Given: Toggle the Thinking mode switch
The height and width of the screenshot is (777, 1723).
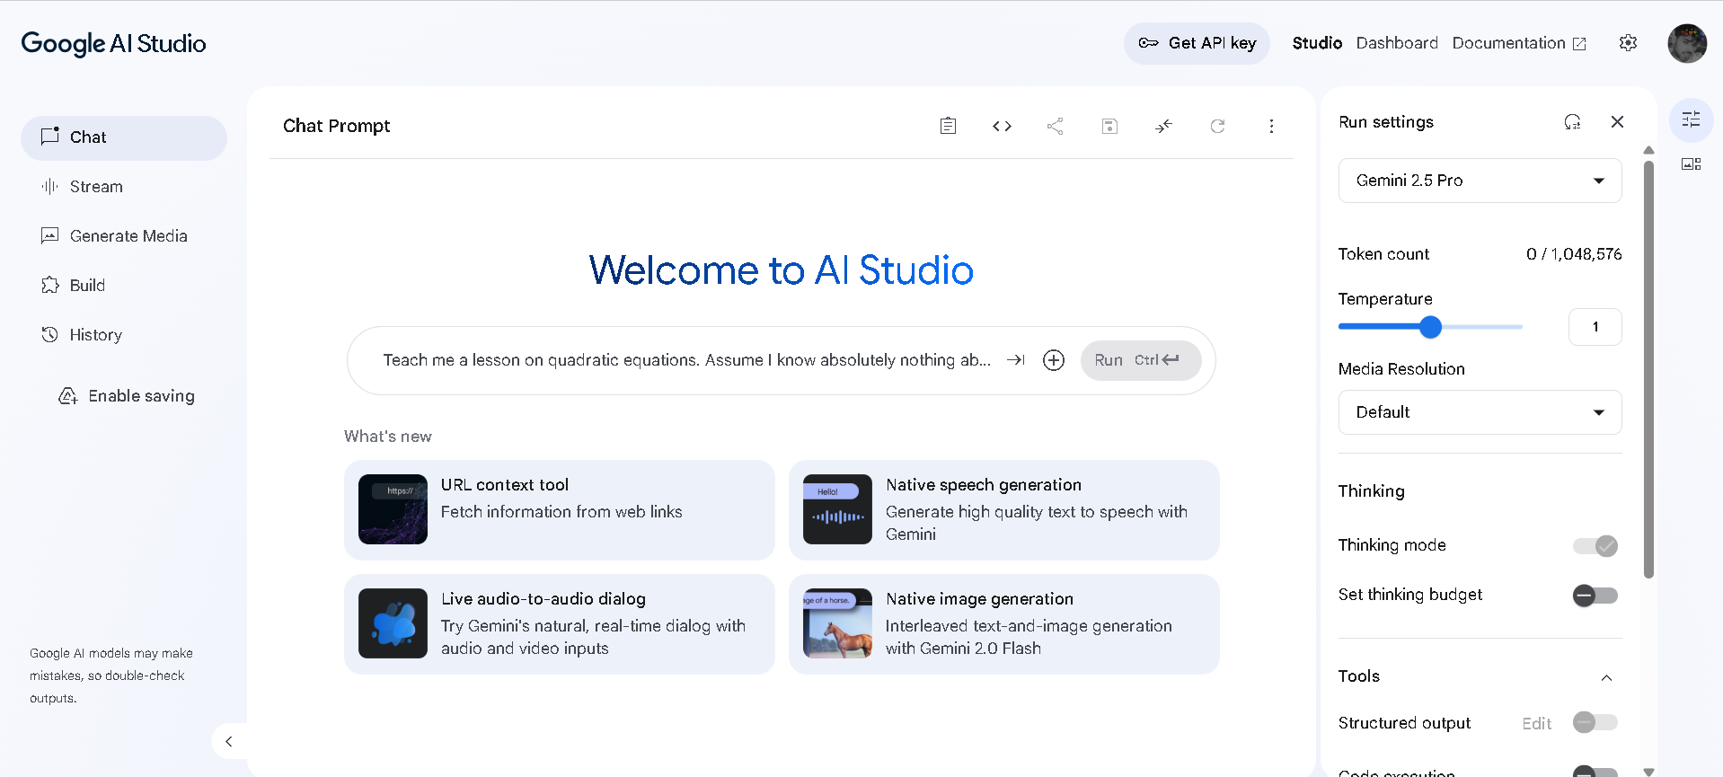Looking at the screenshot, I should coord(1595,545).
